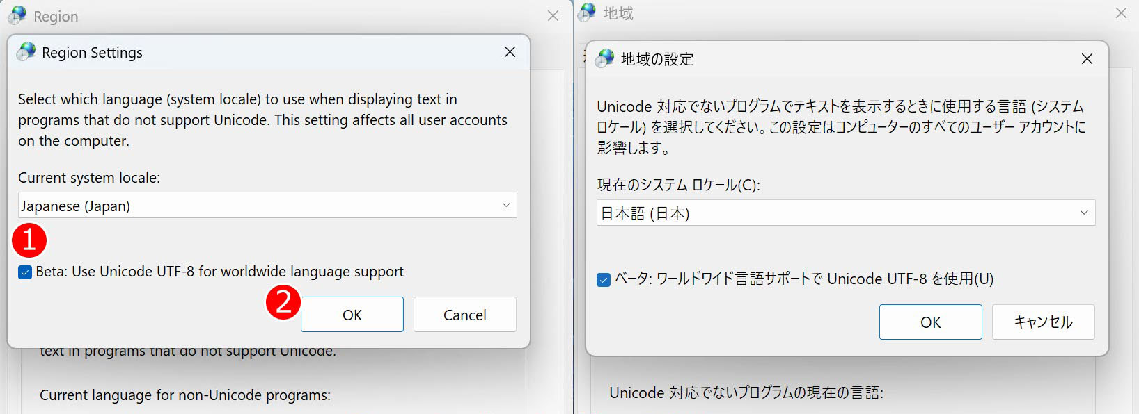The image size is (1139, 414).
Task: Click the globe icon in Region Settings title bar
Action: coord(26,52)
